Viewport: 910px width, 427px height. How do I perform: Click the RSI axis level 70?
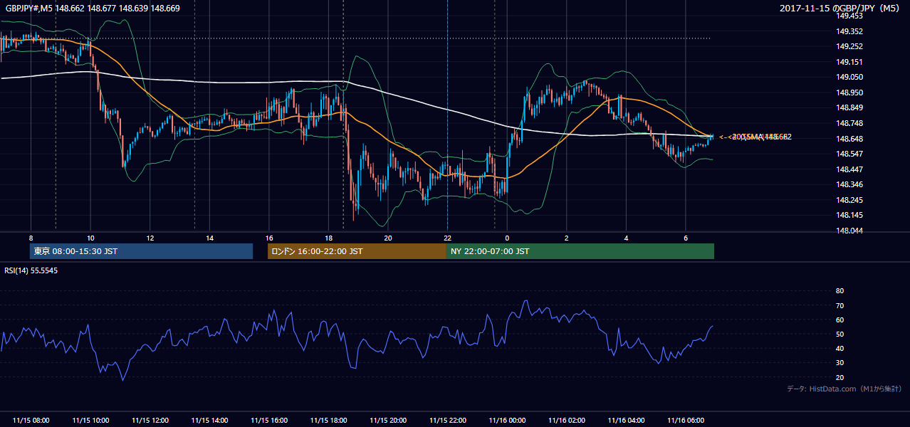coord(840,305)
